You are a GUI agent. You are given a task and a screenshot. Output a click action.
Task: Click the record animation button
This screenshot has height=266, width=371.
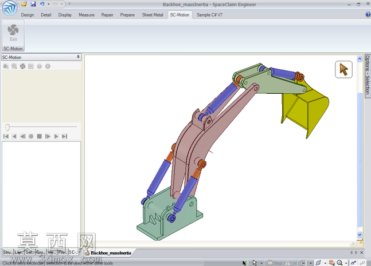(x=31, y=136)
